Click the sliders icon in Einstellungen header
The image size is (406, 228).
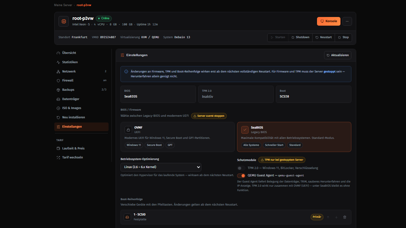[122, 55]
